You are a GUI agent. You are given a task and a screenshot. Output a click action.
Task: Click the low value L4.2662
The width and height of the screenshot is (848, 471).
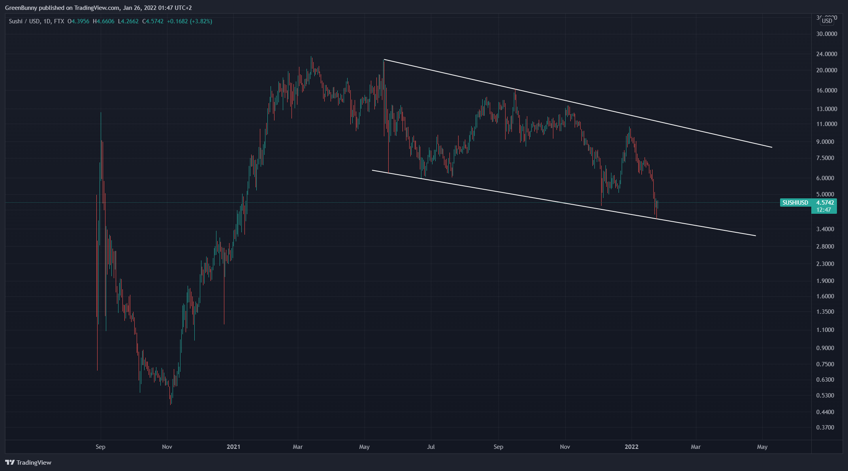(128, 21)
